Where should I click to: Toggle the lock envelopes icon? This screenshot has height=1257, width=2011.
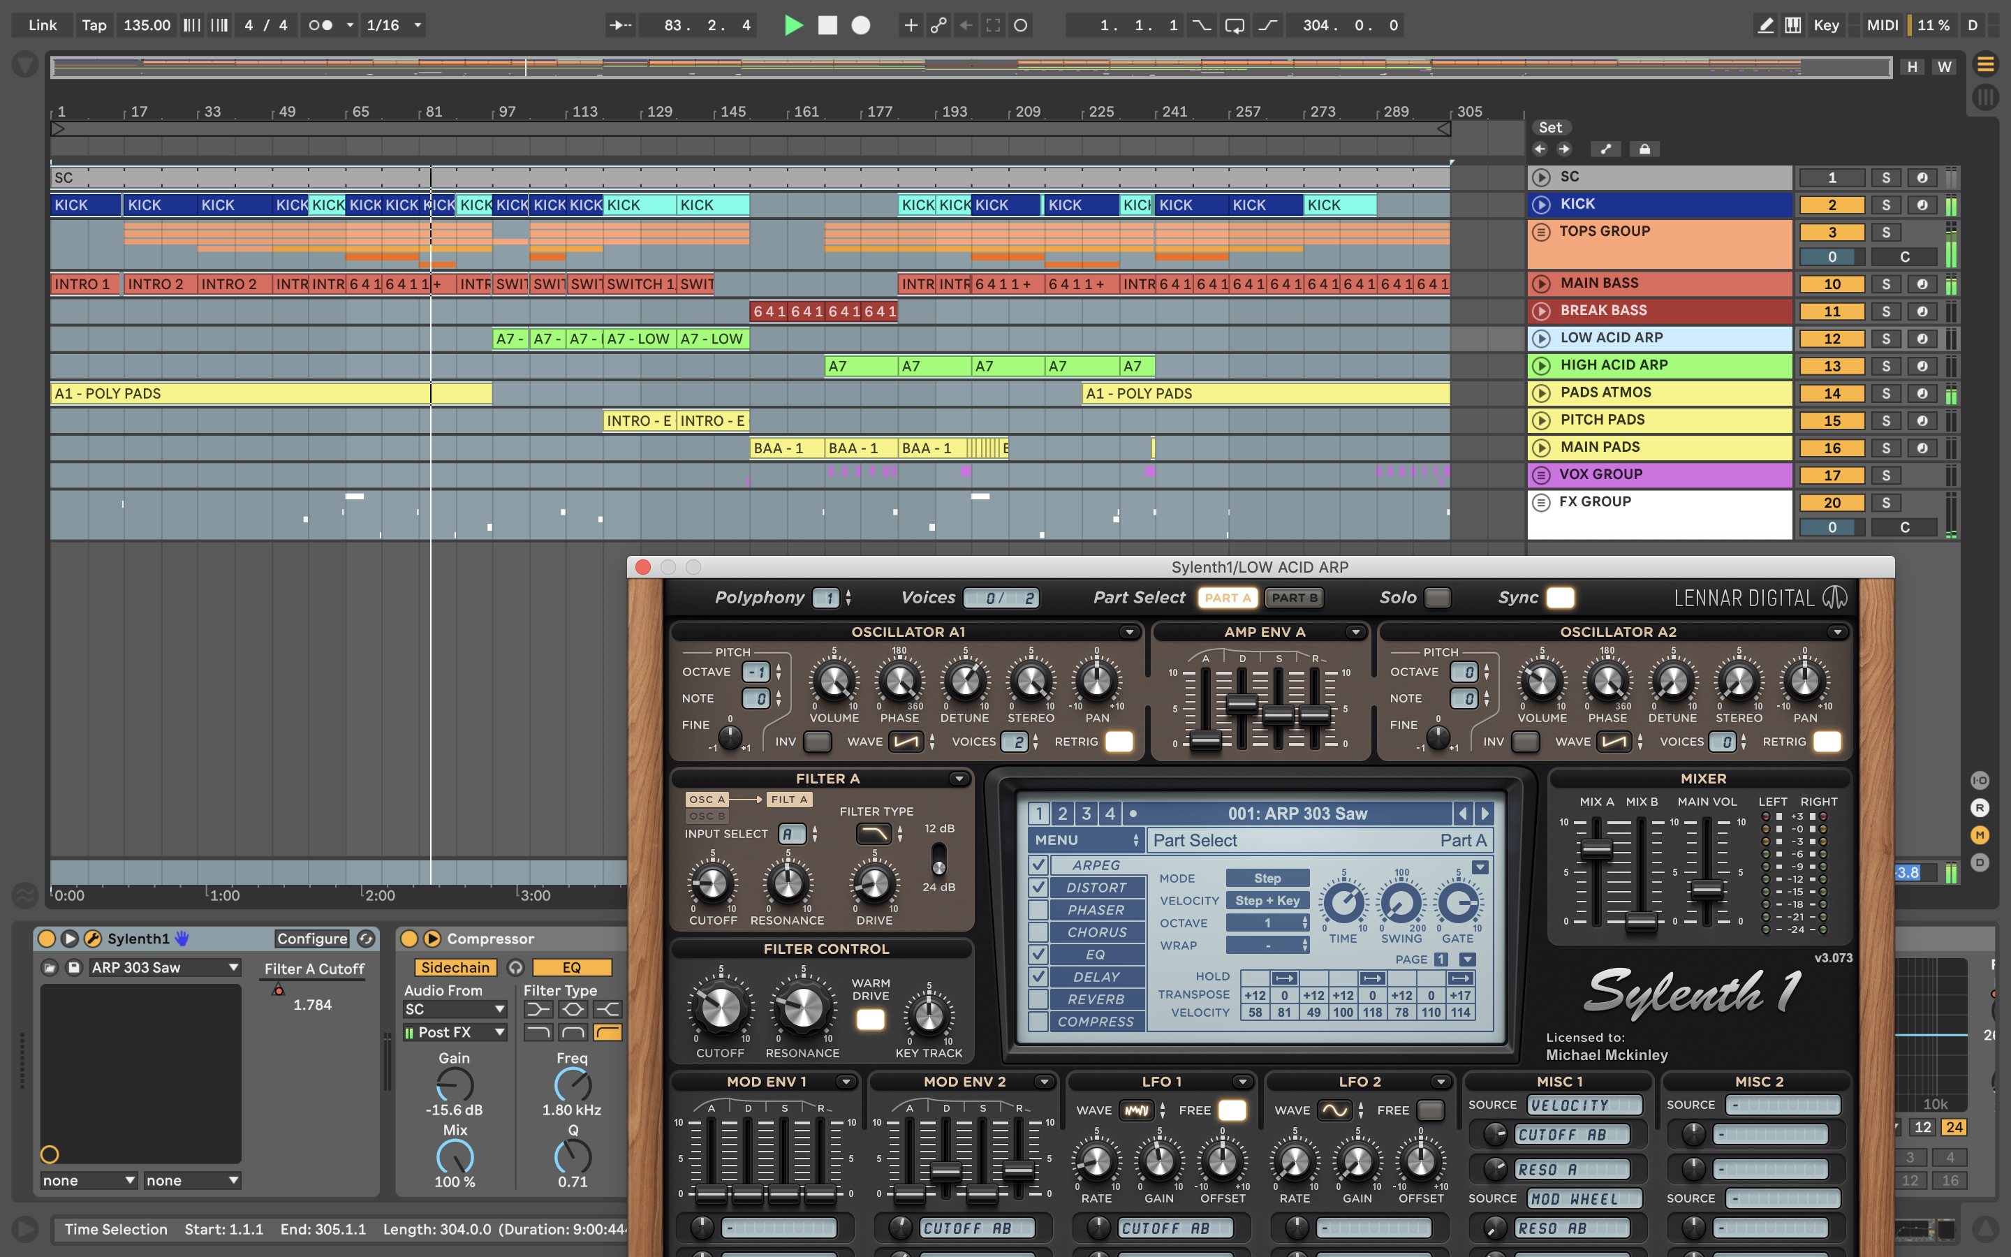click(1644, 149)
